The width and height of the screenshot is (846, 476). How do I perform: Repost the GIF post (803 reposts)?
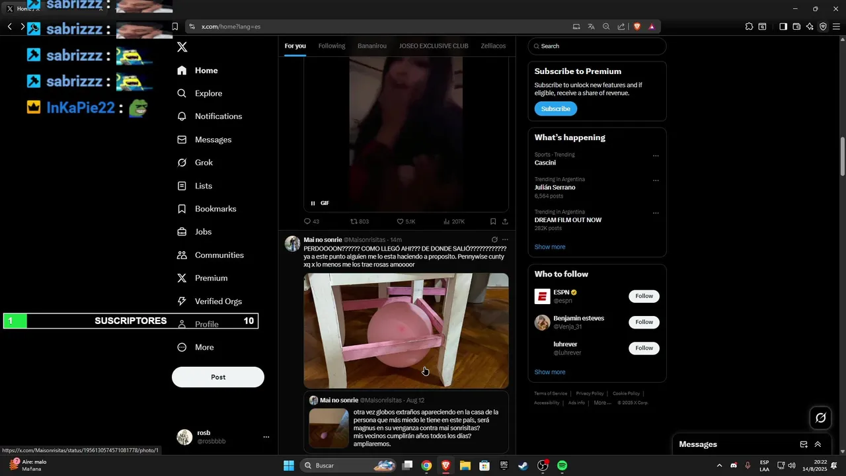coord(360,221)
